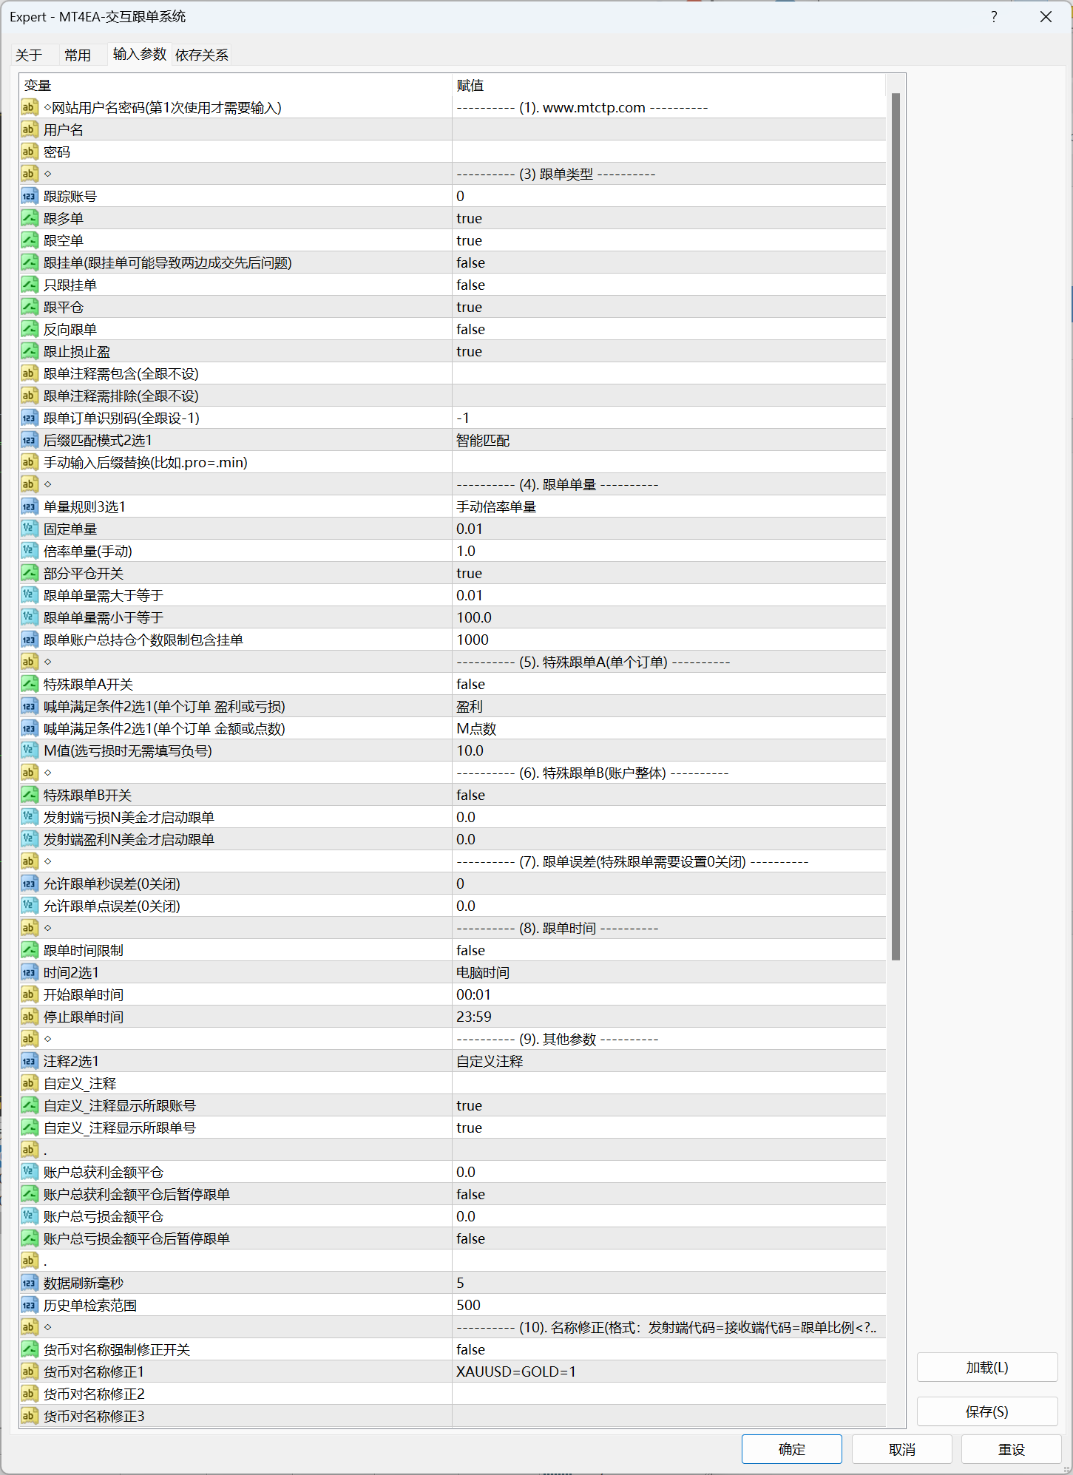Switch to the 常用 tab

[78, 55]
